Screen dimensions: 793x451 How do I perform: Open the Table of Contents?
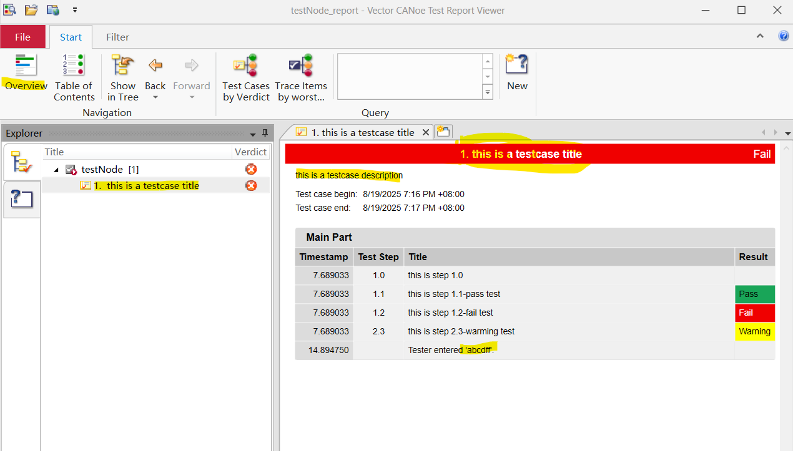[x=74, y=78]
